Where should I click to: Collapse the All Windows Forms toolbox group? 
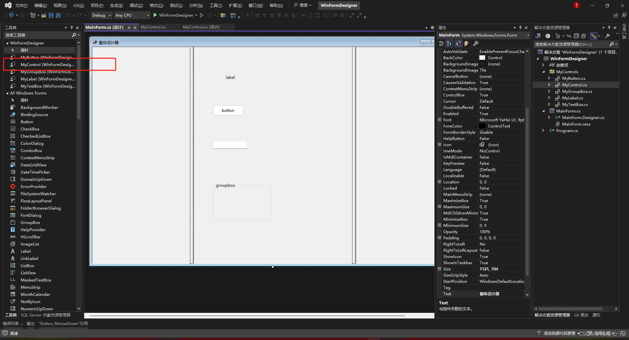7,93
